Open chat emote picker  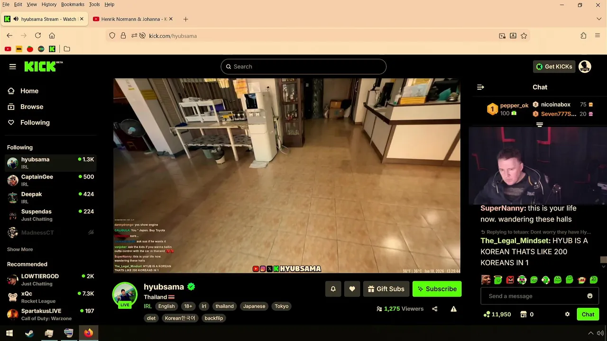point(590,296)
